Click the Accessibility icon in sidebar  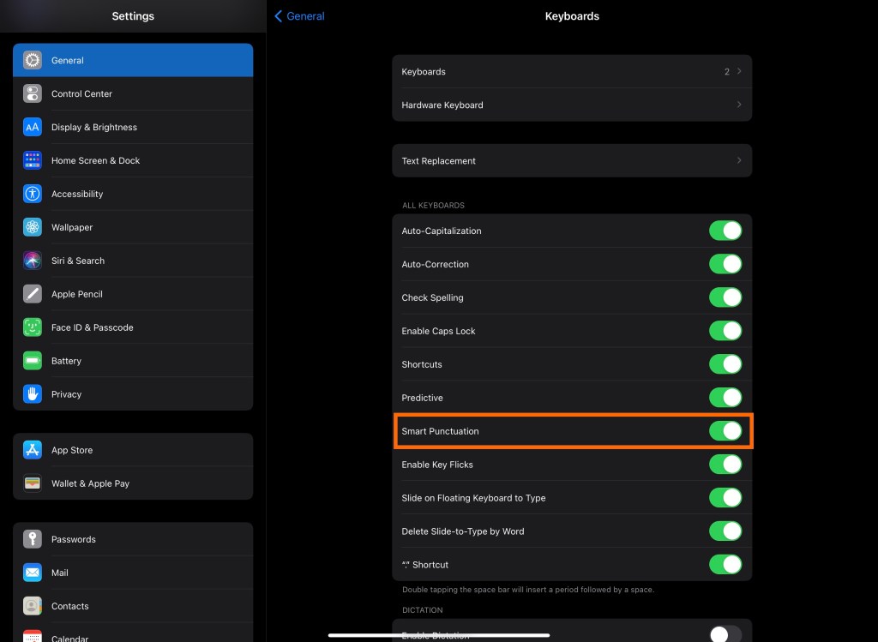32,194
